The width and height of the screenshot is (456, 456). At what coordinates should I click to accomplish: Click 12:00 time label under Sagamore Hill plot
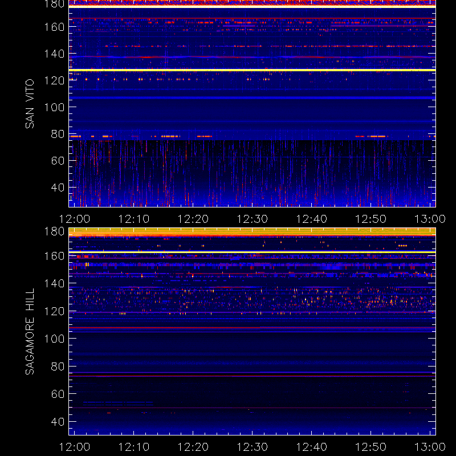[75, 447]
